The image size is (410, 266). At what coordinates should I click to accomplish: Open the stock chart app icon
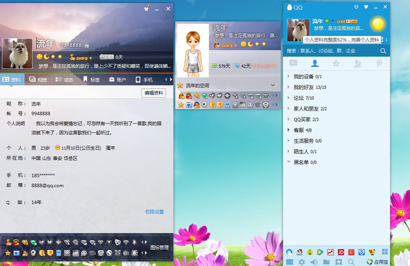coord(331,252)
